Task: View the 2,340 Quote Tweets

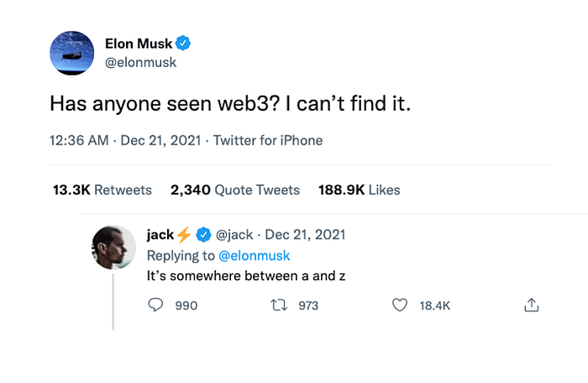Action: [x=234, y=190]
